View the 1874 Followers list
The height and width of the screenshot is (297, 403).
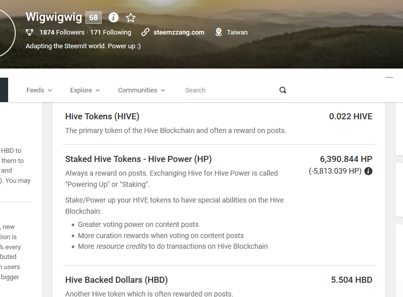pos(62,32)
